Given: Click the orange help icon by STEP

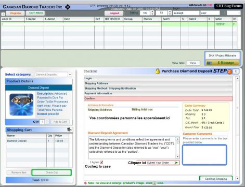Looking at the screenshot, I should point(229,72).
